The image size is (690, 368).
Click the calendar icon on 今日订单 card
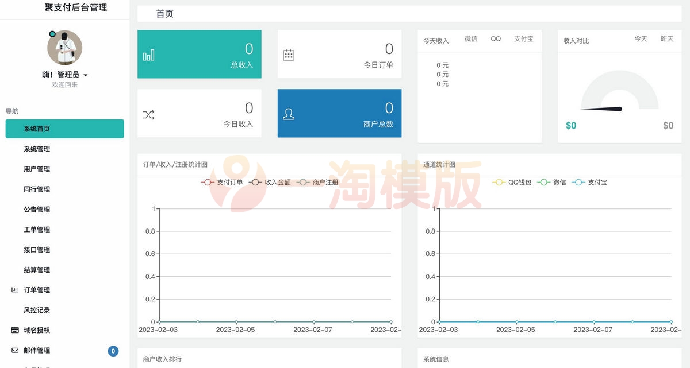(x=289, y=55)
